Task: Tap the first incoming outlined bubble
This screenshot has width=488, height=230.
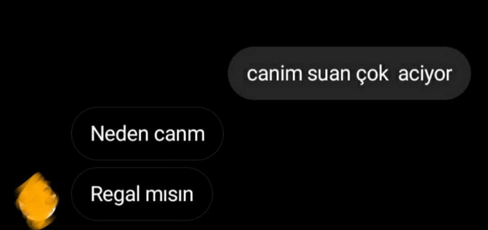Action: 147,133
